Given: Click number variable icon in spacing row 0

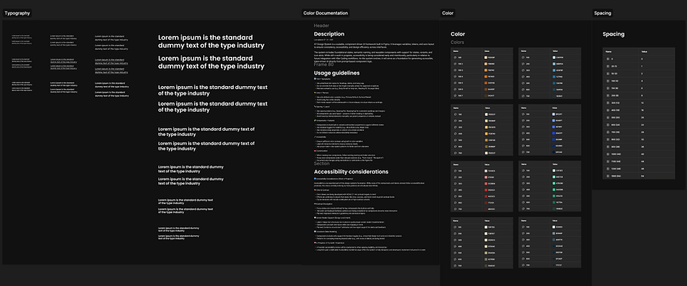Looking at the screenshot, I should click(608, 59).
